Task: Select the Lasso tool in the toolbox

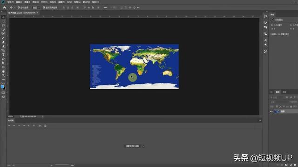Action: [3, 26]
